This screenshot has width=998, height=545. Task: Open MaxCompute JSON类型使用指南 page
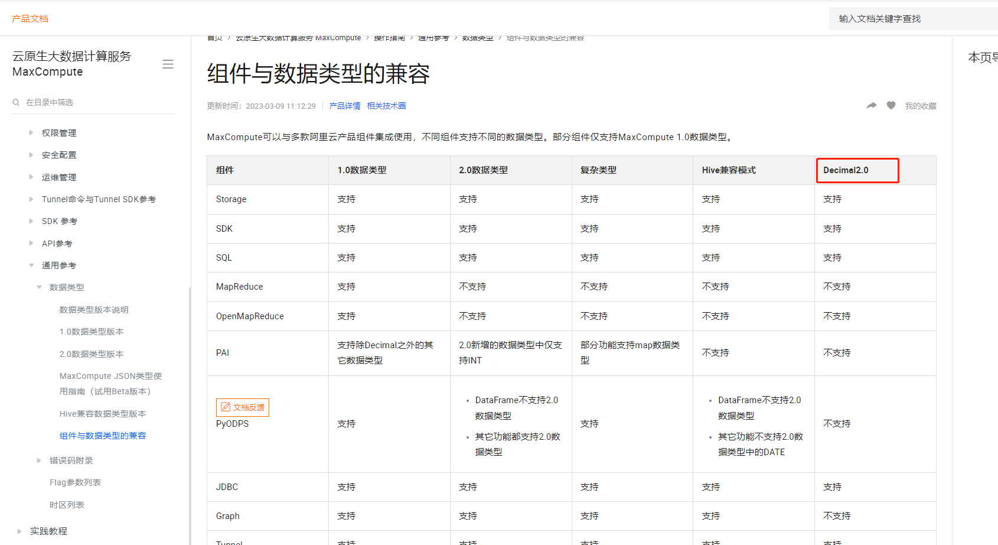[x=110, y=384]
